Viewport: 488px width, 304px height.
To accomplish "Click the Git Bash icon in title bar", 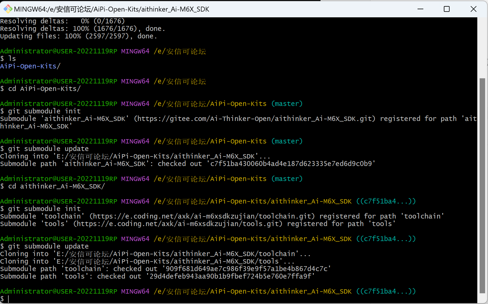I will pyautogui.click(x=8, y=9).
